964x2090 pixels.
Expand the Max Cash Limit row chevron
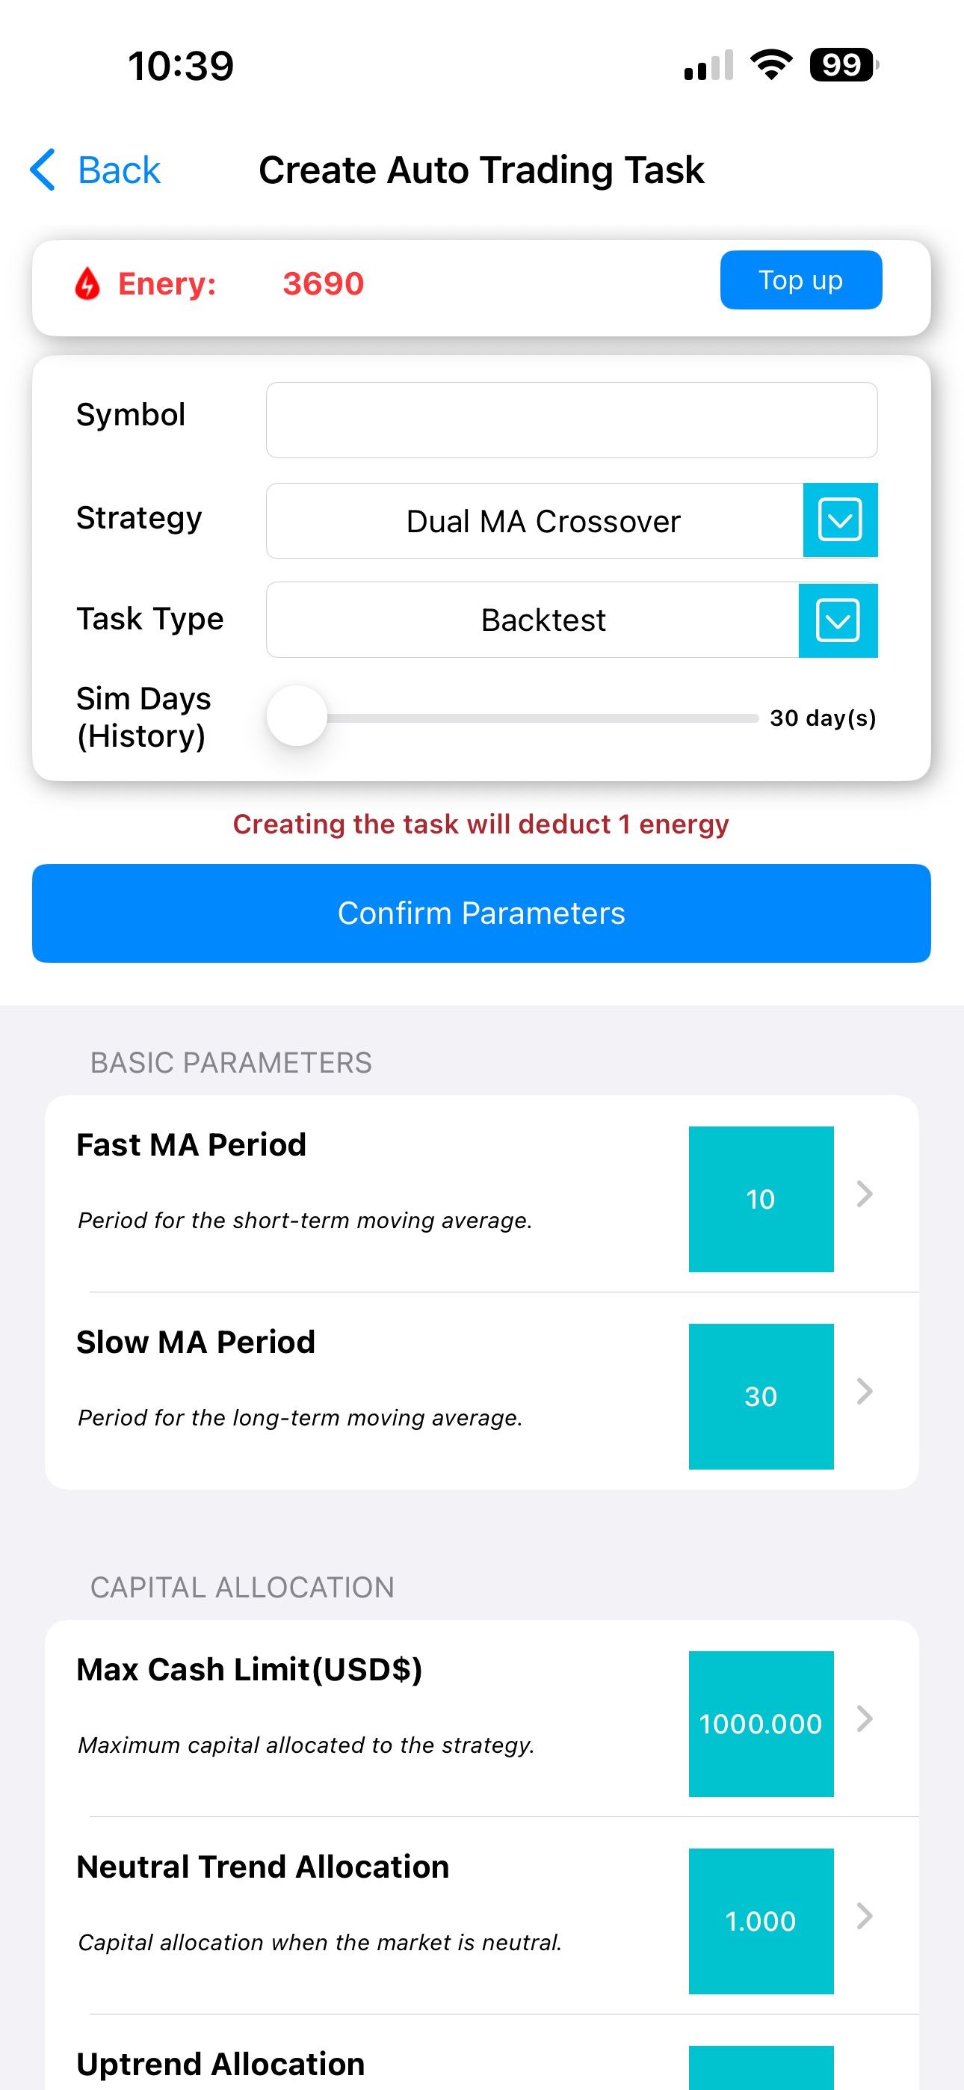(x=865, y=1718)
